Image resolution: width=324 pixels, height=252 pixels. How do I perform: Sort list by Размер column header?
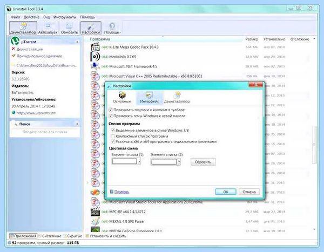click(252, 39)
